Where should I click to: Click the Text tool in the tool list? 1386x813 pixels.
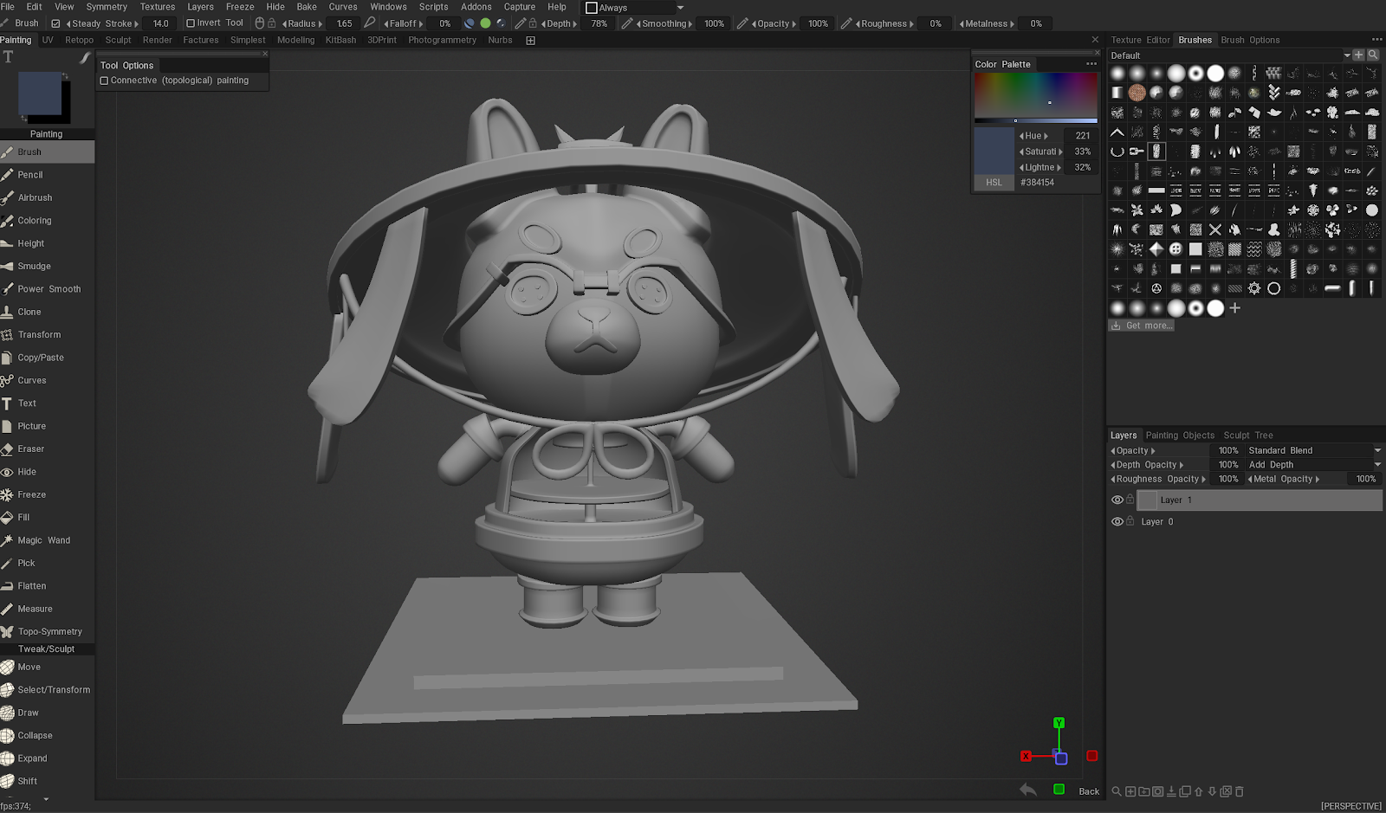(x=47, y=403)
